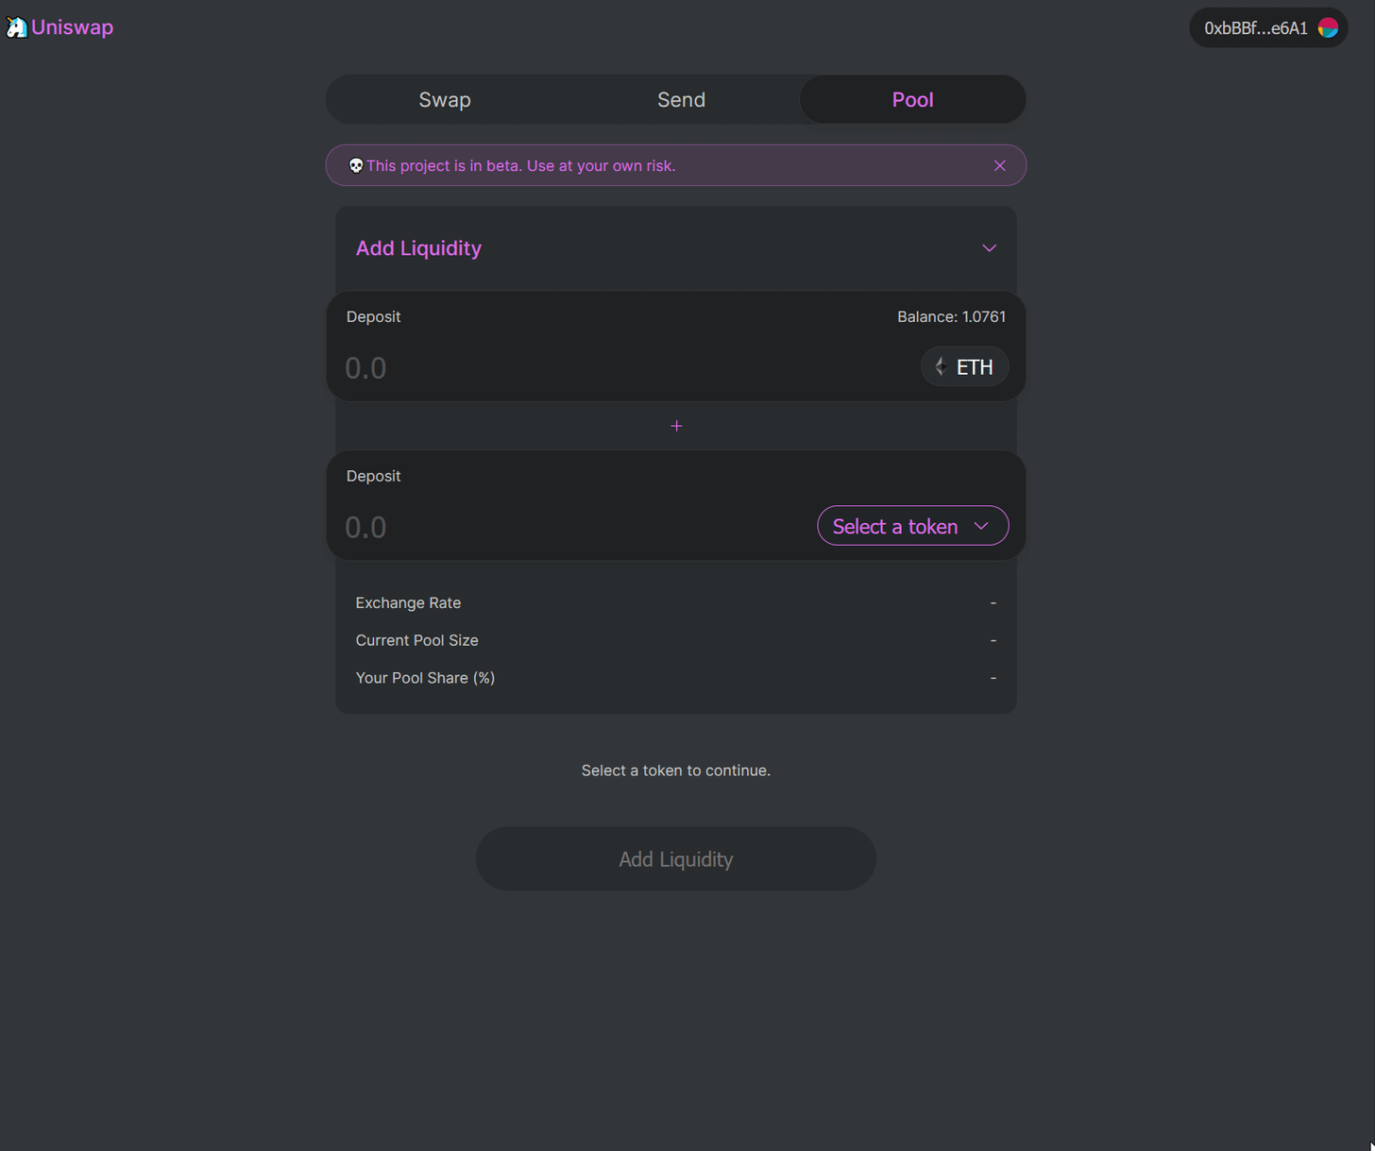This screenshot has height=1151, width=1375.
Task: Click the Uniswap wordmark in the header
Action: (71, 27)
